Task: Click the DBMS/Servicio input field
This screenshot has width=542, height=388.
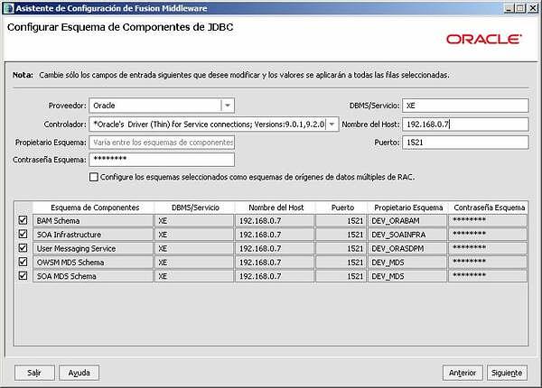Action: [x=464, y=106]
